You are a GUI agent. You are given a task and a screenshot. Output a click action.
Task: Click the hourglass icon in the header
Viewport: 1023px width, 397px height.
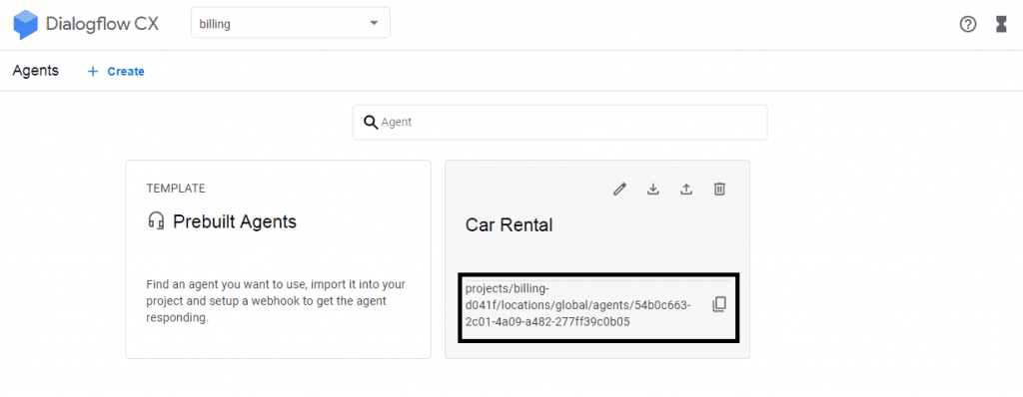1001,25
